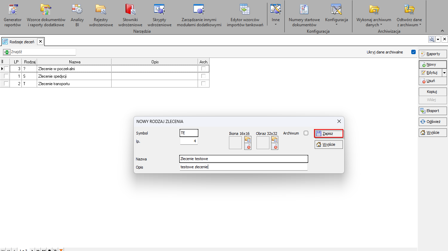Click into the Nazwa text field
The height and width of the screenshot is (251, 448).
click(x=243, y=159)
